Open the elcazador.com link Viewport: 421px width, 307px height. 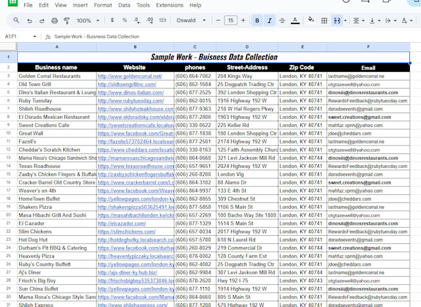(x=121, y=223)
